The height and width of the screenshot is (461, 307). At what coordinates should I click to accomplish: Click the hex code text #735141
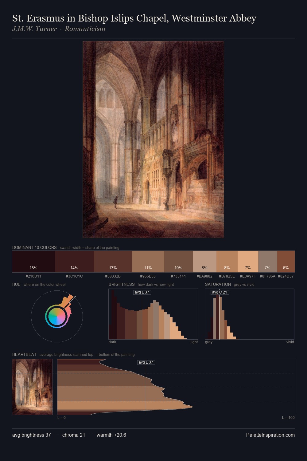click(x=178, y=276)
